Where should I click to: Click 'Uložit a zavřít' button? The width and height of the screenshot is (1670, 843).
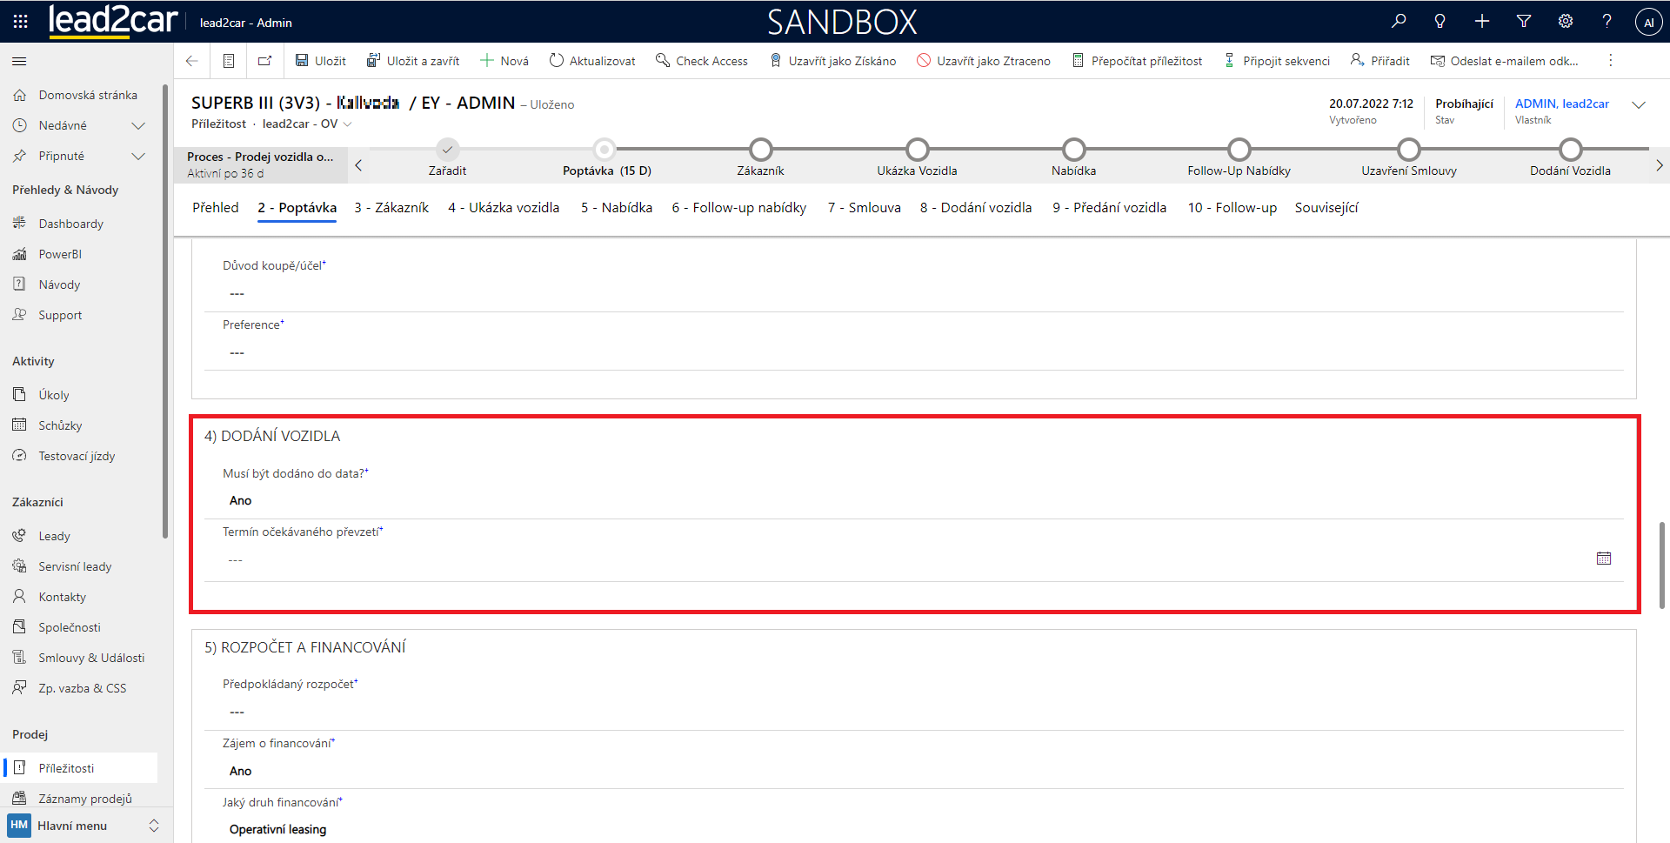413,61
